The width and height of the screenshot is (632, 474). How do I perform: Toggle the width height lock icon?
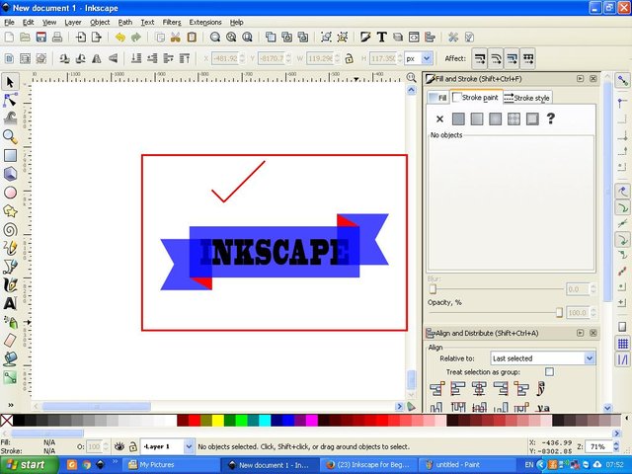349,58
